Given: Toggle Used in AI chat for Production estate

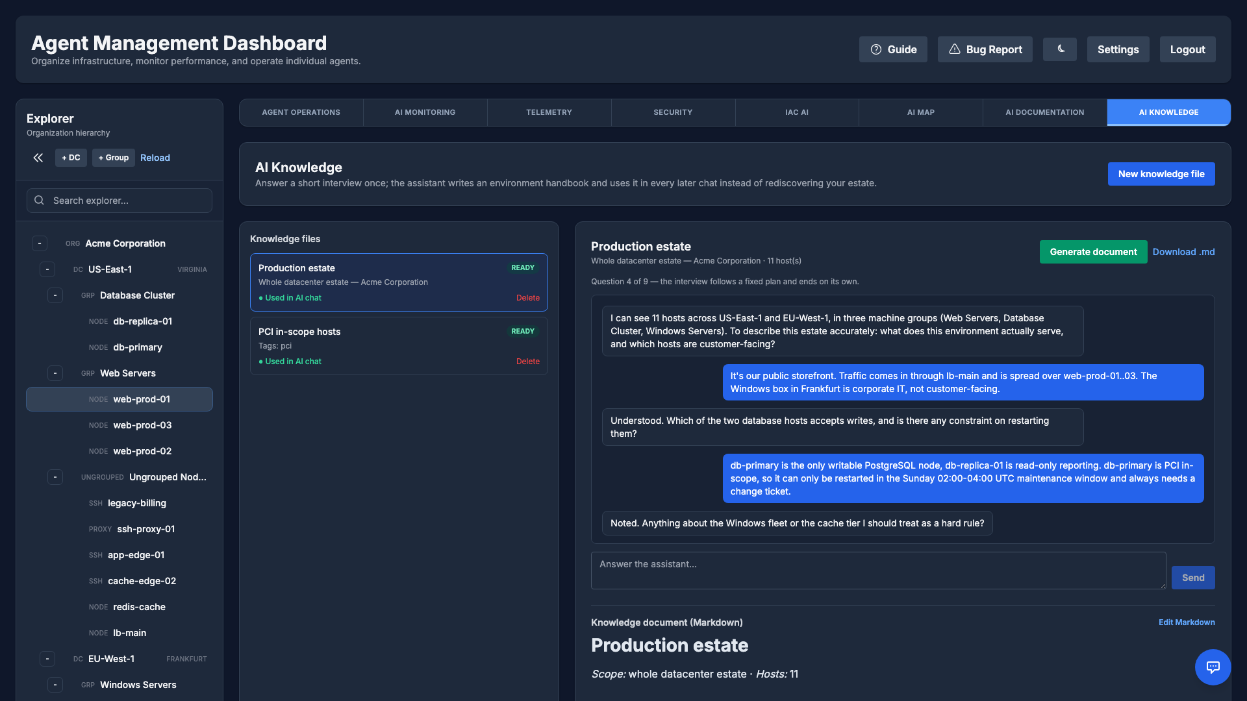Looking at the screenshot, I should (x=290, y=298).
